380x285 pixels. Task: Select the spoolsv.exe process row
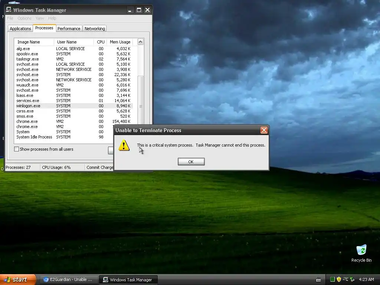point(74,54)
